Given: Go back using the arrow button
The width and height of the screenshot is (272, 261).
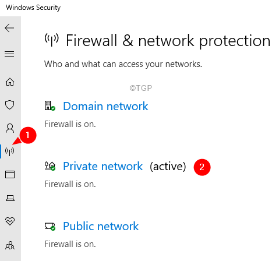Looking at the screenshot, I should pos(9,28).
